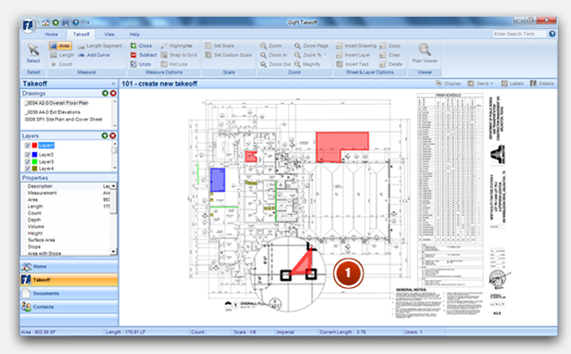Add a new drawing with green plus
The height and width of the screenshot is (354, 571).
[105, 94]
